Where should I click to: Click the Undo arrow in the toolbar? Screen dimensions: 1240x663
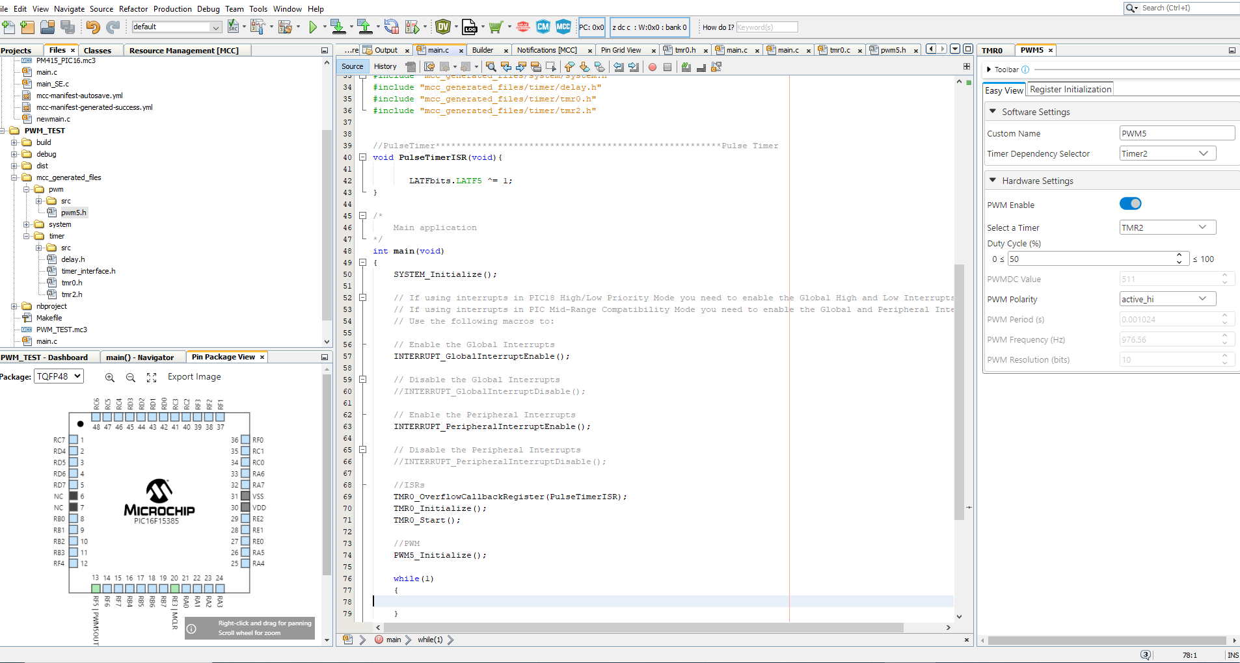point(93,27)
